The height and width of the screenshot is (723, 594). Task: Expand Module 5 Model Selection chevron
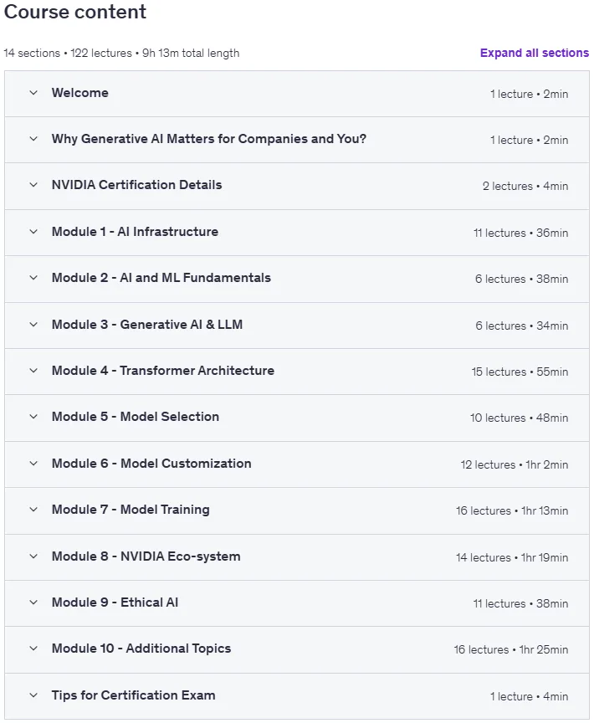[33, 417]
